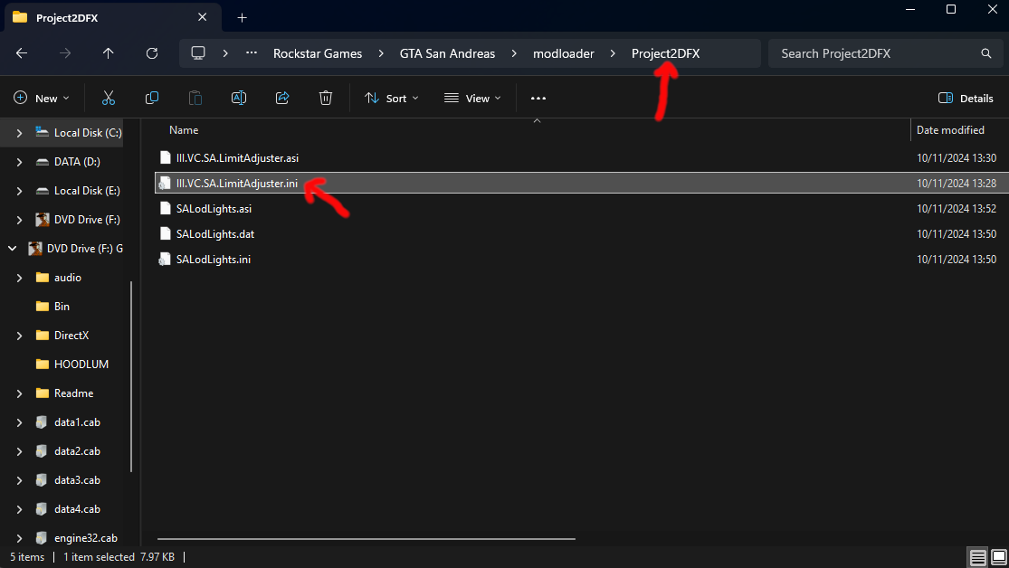Show hidden breadcrumb path with ellipsis
The image size is (1009, 568).
252,53
